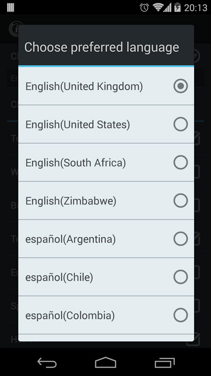Select English(Zimbabwe) radio button

coord(181,201)
